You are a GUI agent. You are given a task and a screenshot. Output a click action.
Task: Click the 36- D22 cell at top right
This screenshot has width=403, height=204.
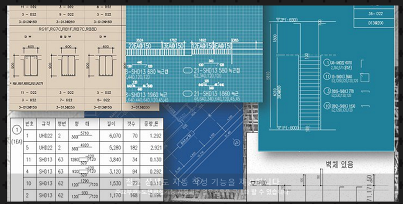[x=374, y=14]
